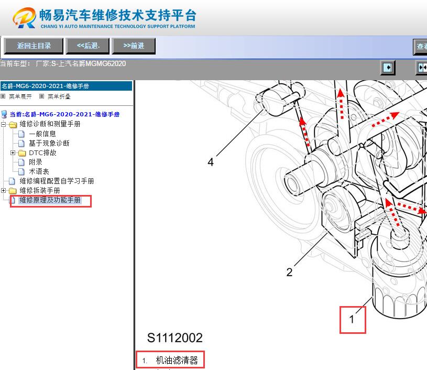This screenshot has width=427, height=370.
Task: Go forward with the >>前进 button
Action: click(x=134, y=46)
